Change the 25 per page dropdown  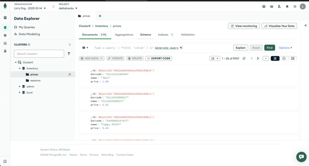[x=215, y=59]
